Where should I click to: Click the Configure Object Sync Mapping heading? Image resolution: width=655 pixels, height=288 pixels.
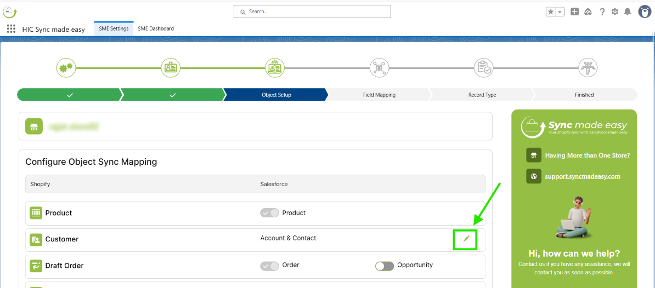click(x=91, y=162)
